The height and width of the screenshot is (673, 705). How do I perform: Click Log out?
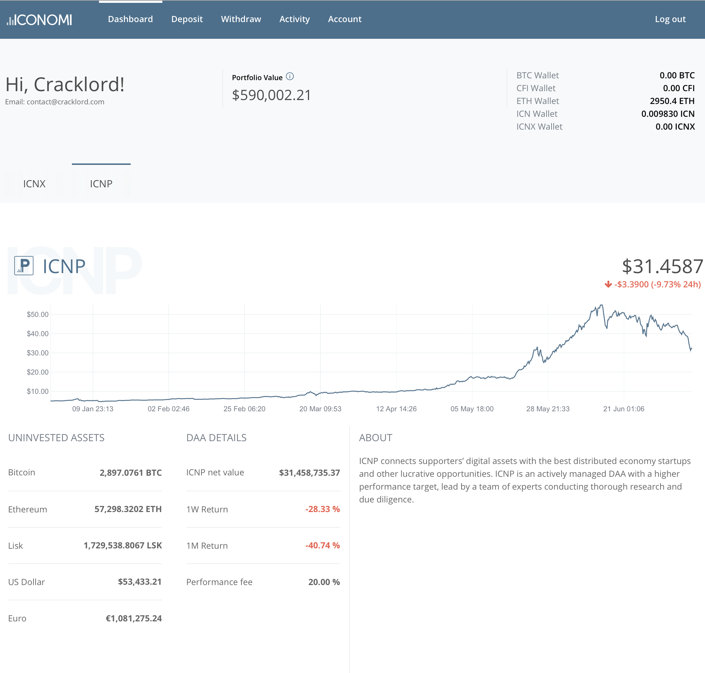(x=670, y=19)
